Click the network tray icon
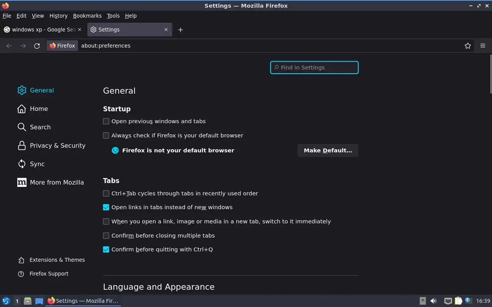Image resolution: width=492 pixels, height=307 pixels. tap(448, 301)
